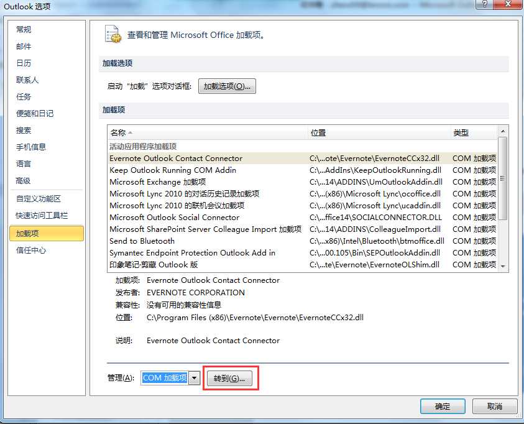Select Keep Outlook Running COM Addin row
524x424 pixels.
tap(303, 170)
